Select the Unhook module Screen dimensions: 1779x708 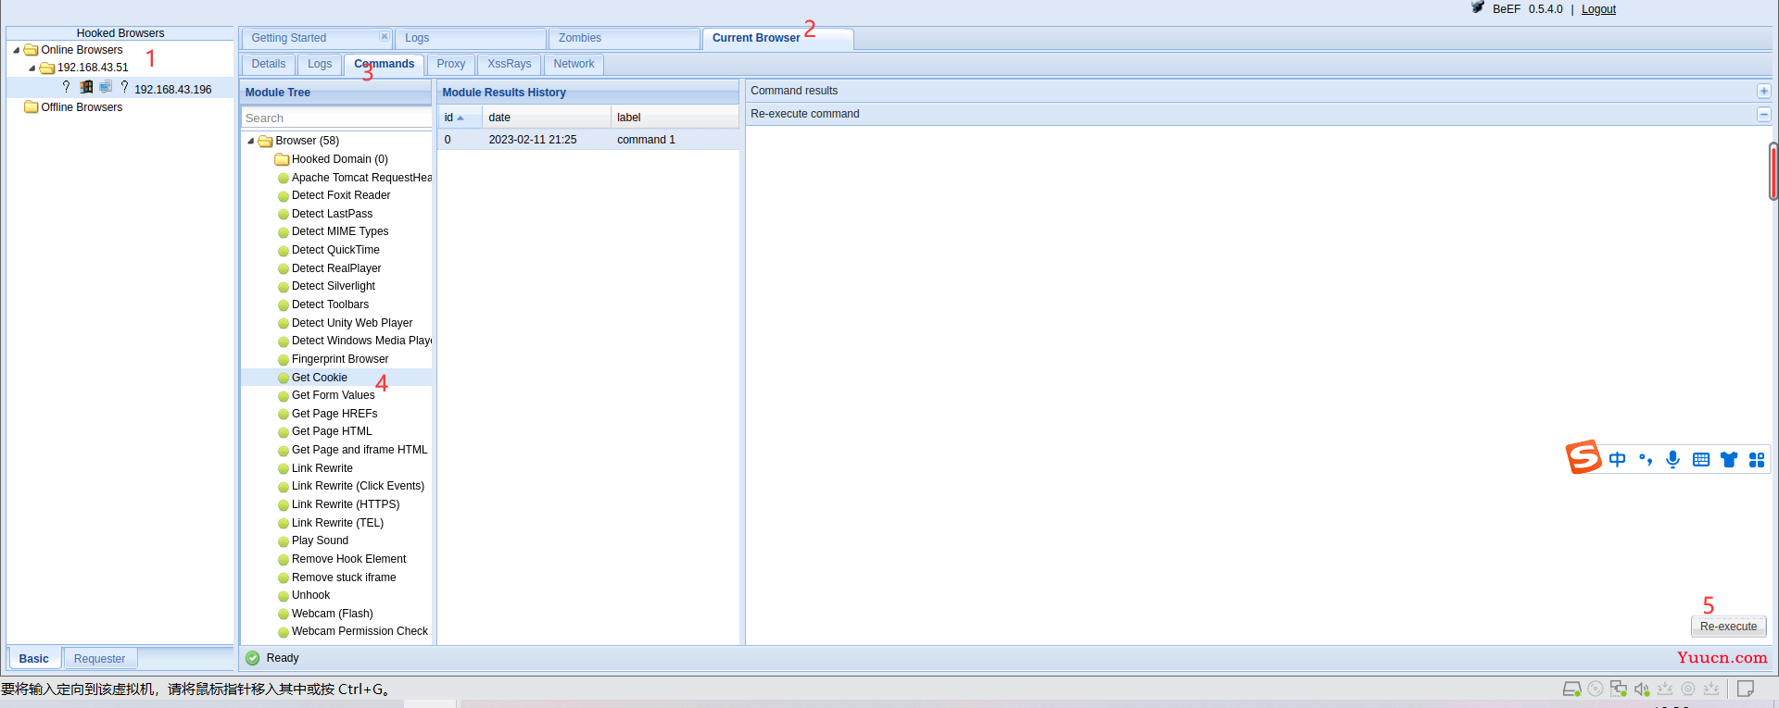(x=310, y=595)
